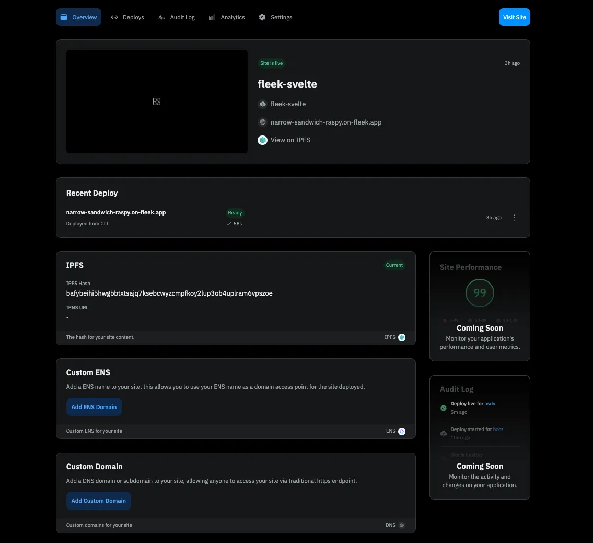Select the IPFS hash text string
The image size is (593, 543).
(x=169, y=293)
